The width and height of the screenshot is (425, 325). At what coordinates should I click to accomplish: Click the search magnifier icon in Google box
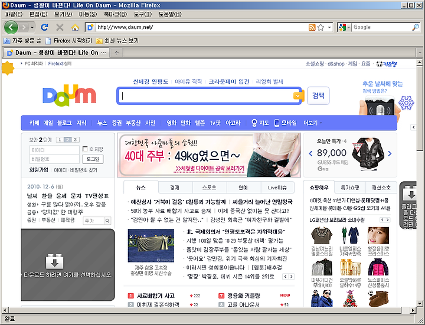[415, 27]
